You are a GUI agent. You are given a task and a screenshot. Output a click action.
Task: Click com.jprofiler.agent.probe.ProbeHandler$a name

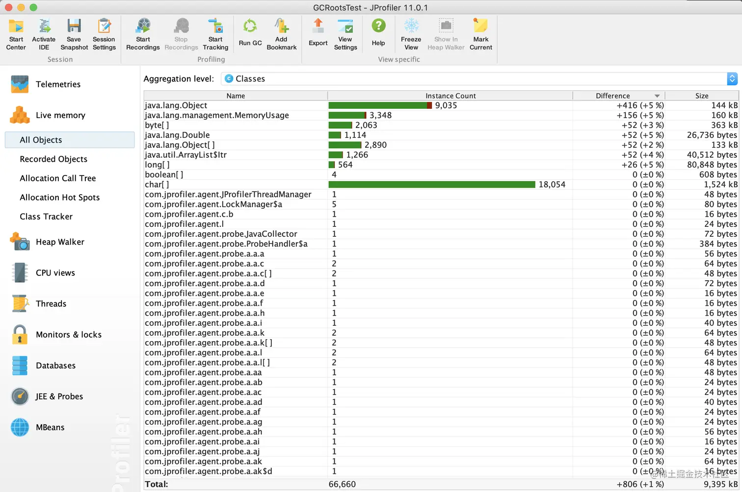(226, 244)
